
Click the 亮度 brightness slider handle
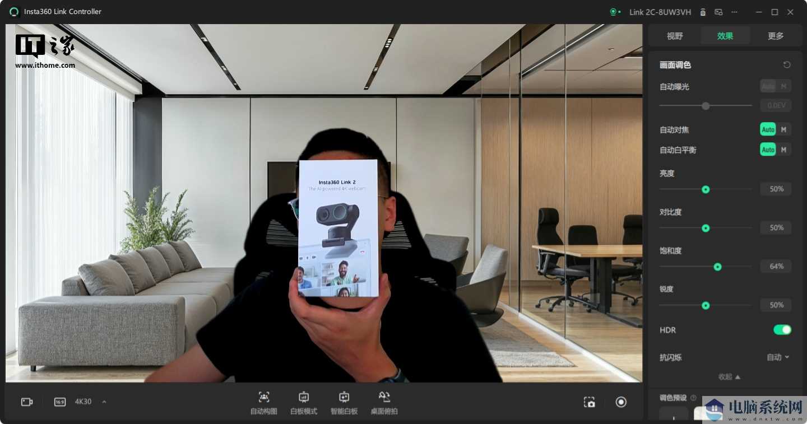(706, 190)
